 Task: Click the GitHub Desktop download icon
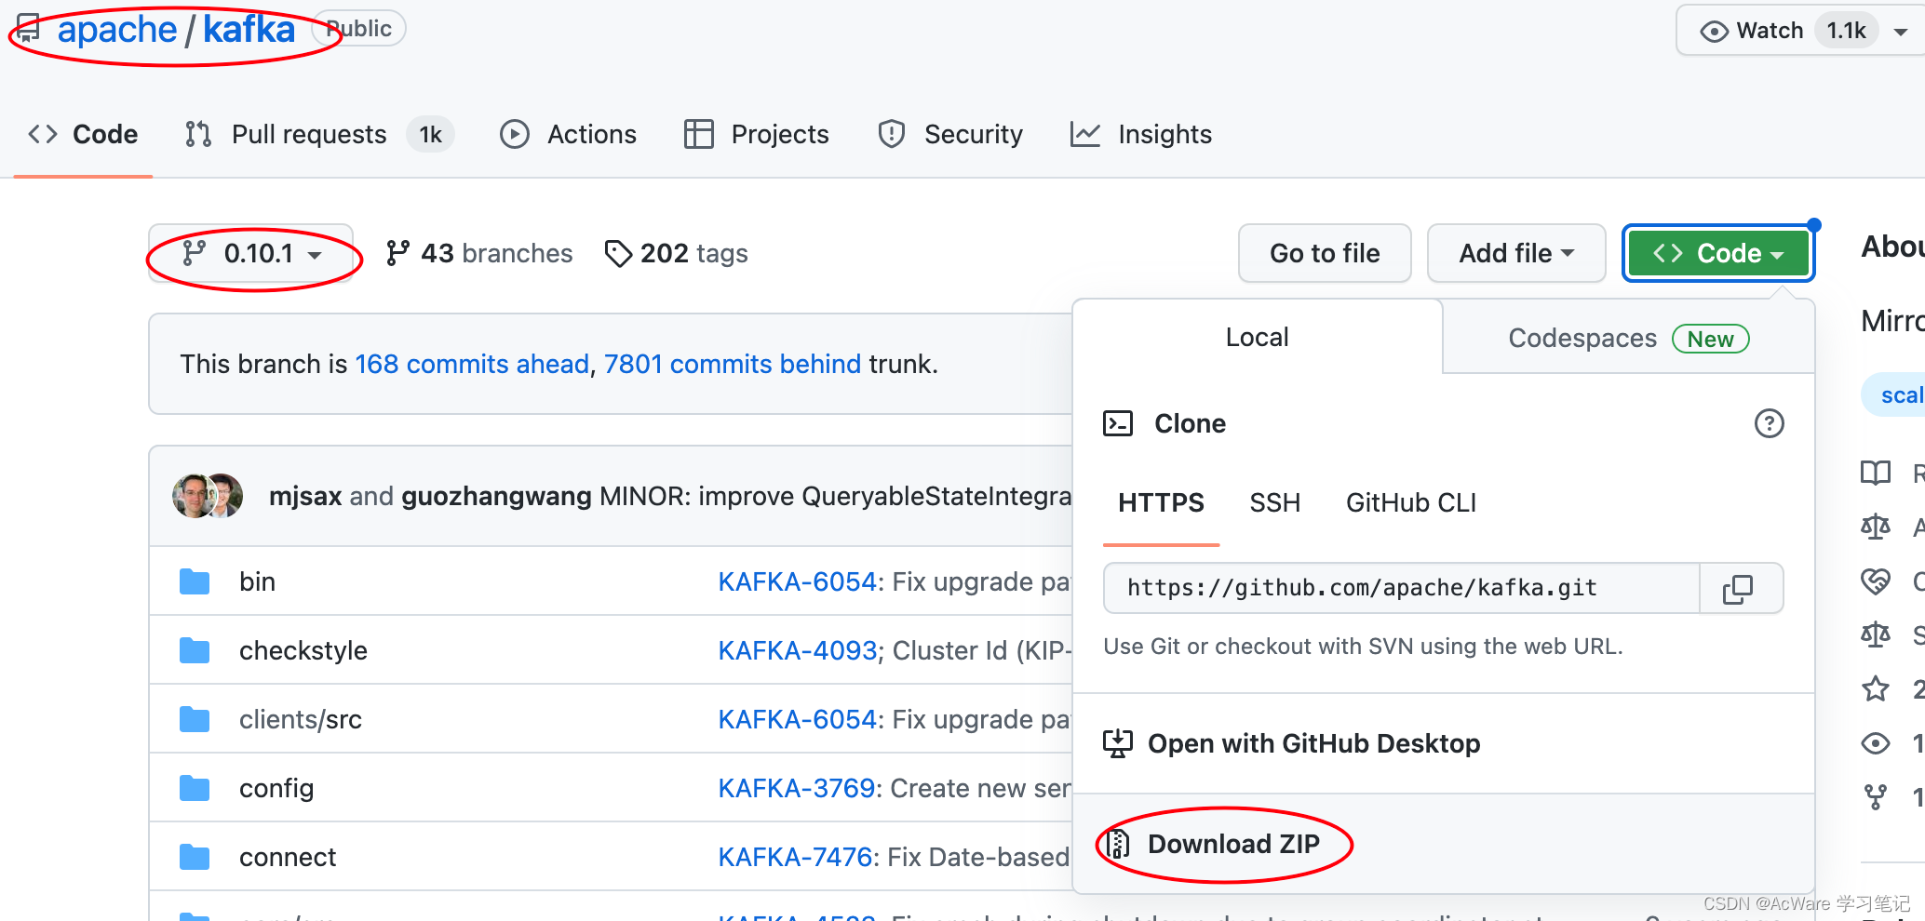click(1118, 743)
